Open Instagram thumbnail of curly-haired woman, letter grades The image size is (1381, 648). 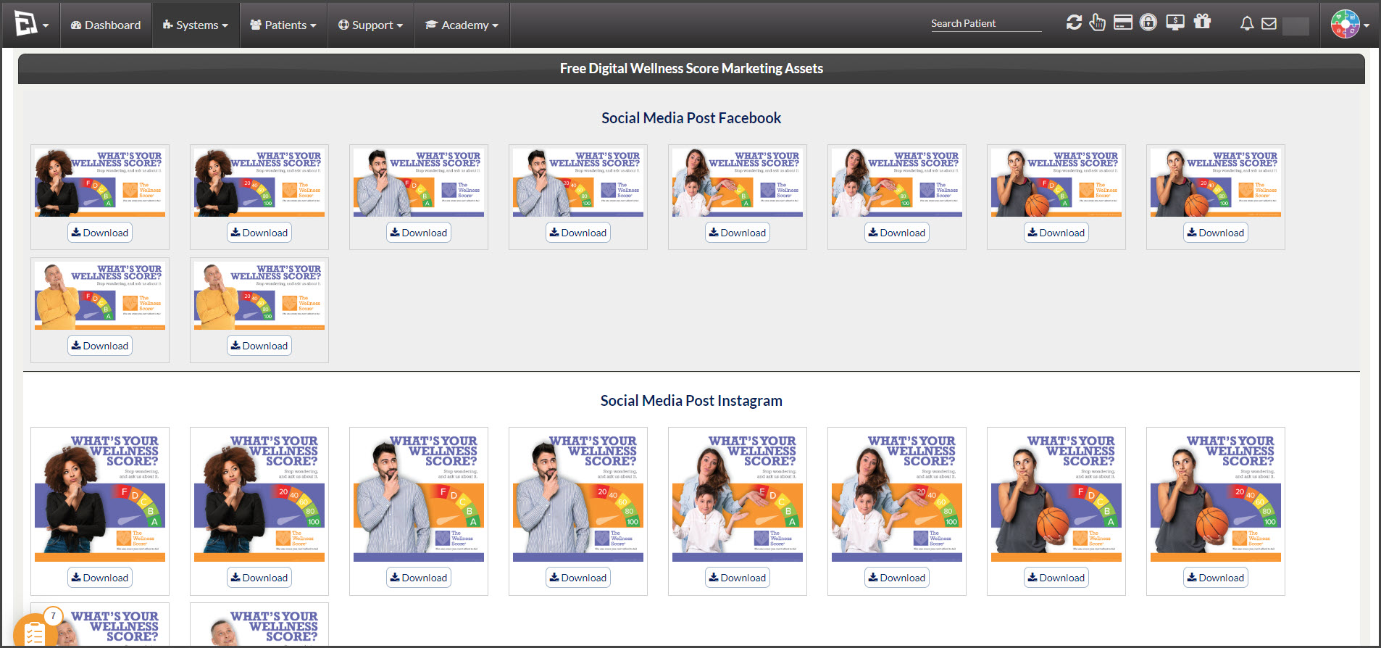pyautogui.click(x=100, y=497)
